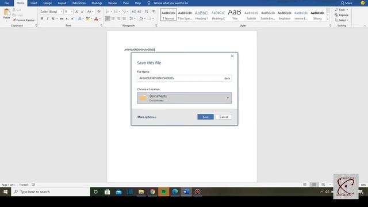368x207 pixels.
Task: Open the Change Case Aa dropdown
Action: [x=90, y=11]
